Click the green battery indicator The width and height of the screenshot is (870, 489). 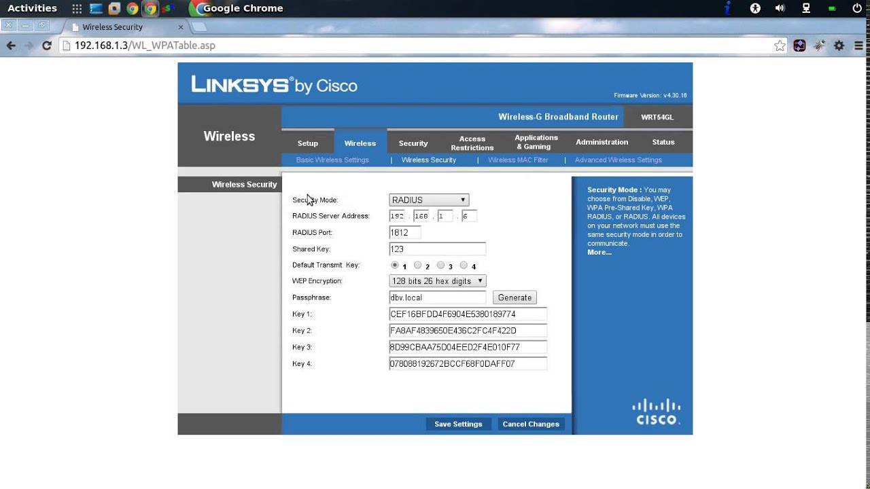832,9
